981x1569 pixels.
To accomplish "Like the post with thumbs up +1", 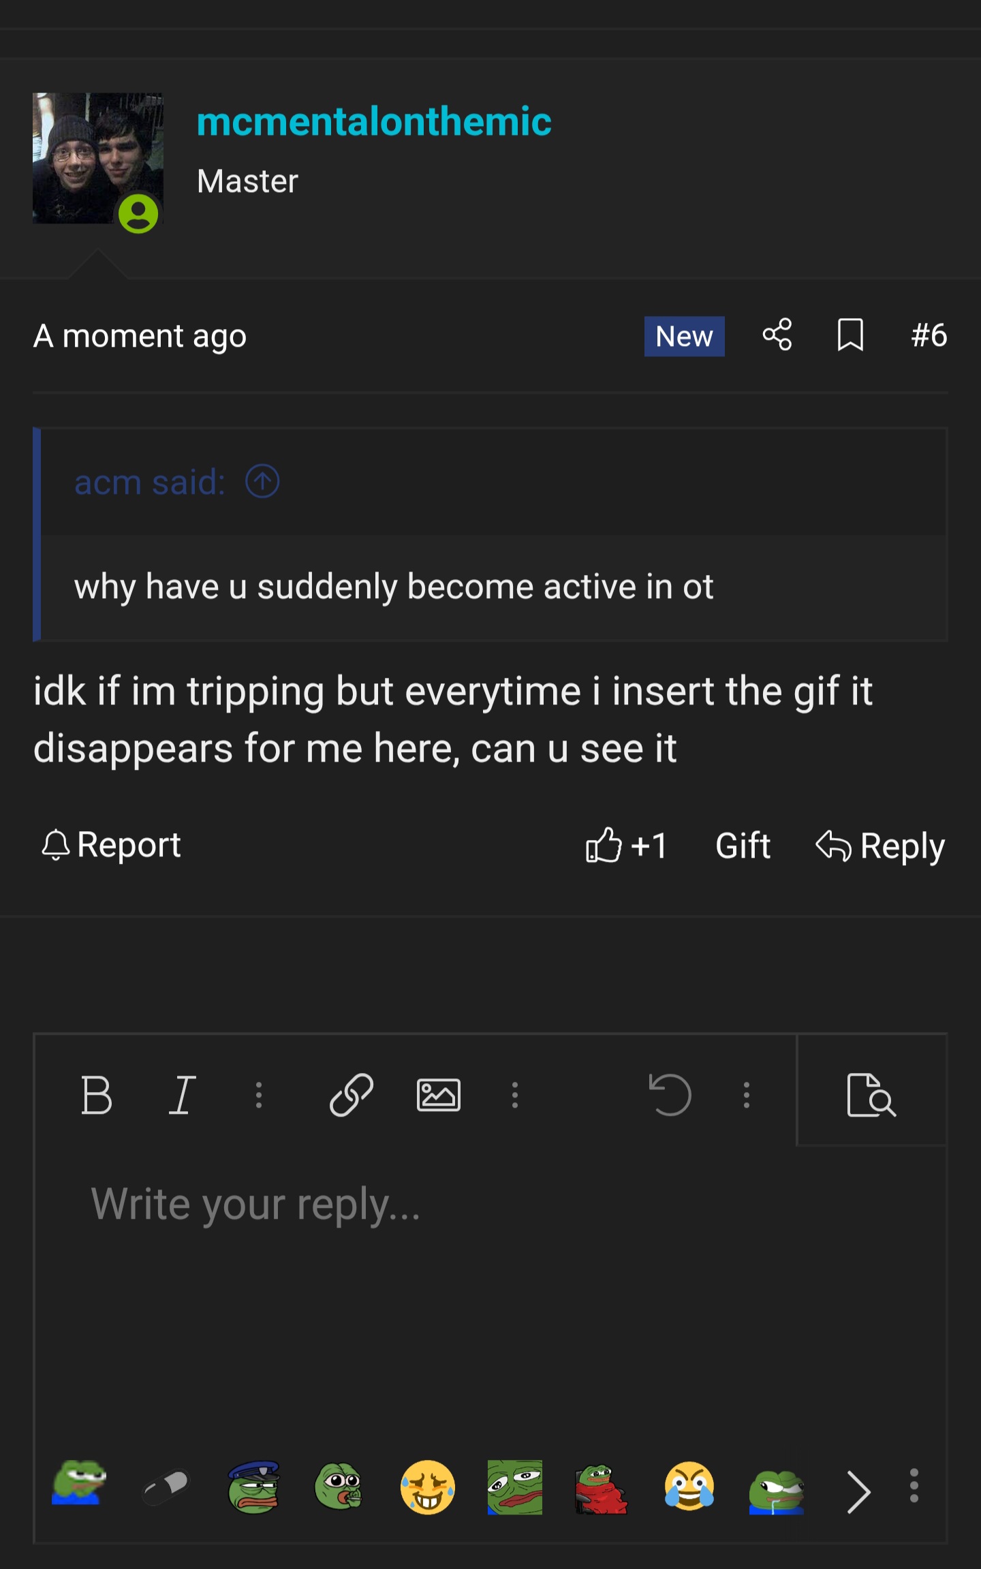I will [626, 845].
